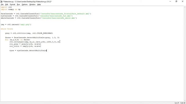Click on 'while True:' line
This screenshot has width=186, height=104.
click(x=7, y=29)
